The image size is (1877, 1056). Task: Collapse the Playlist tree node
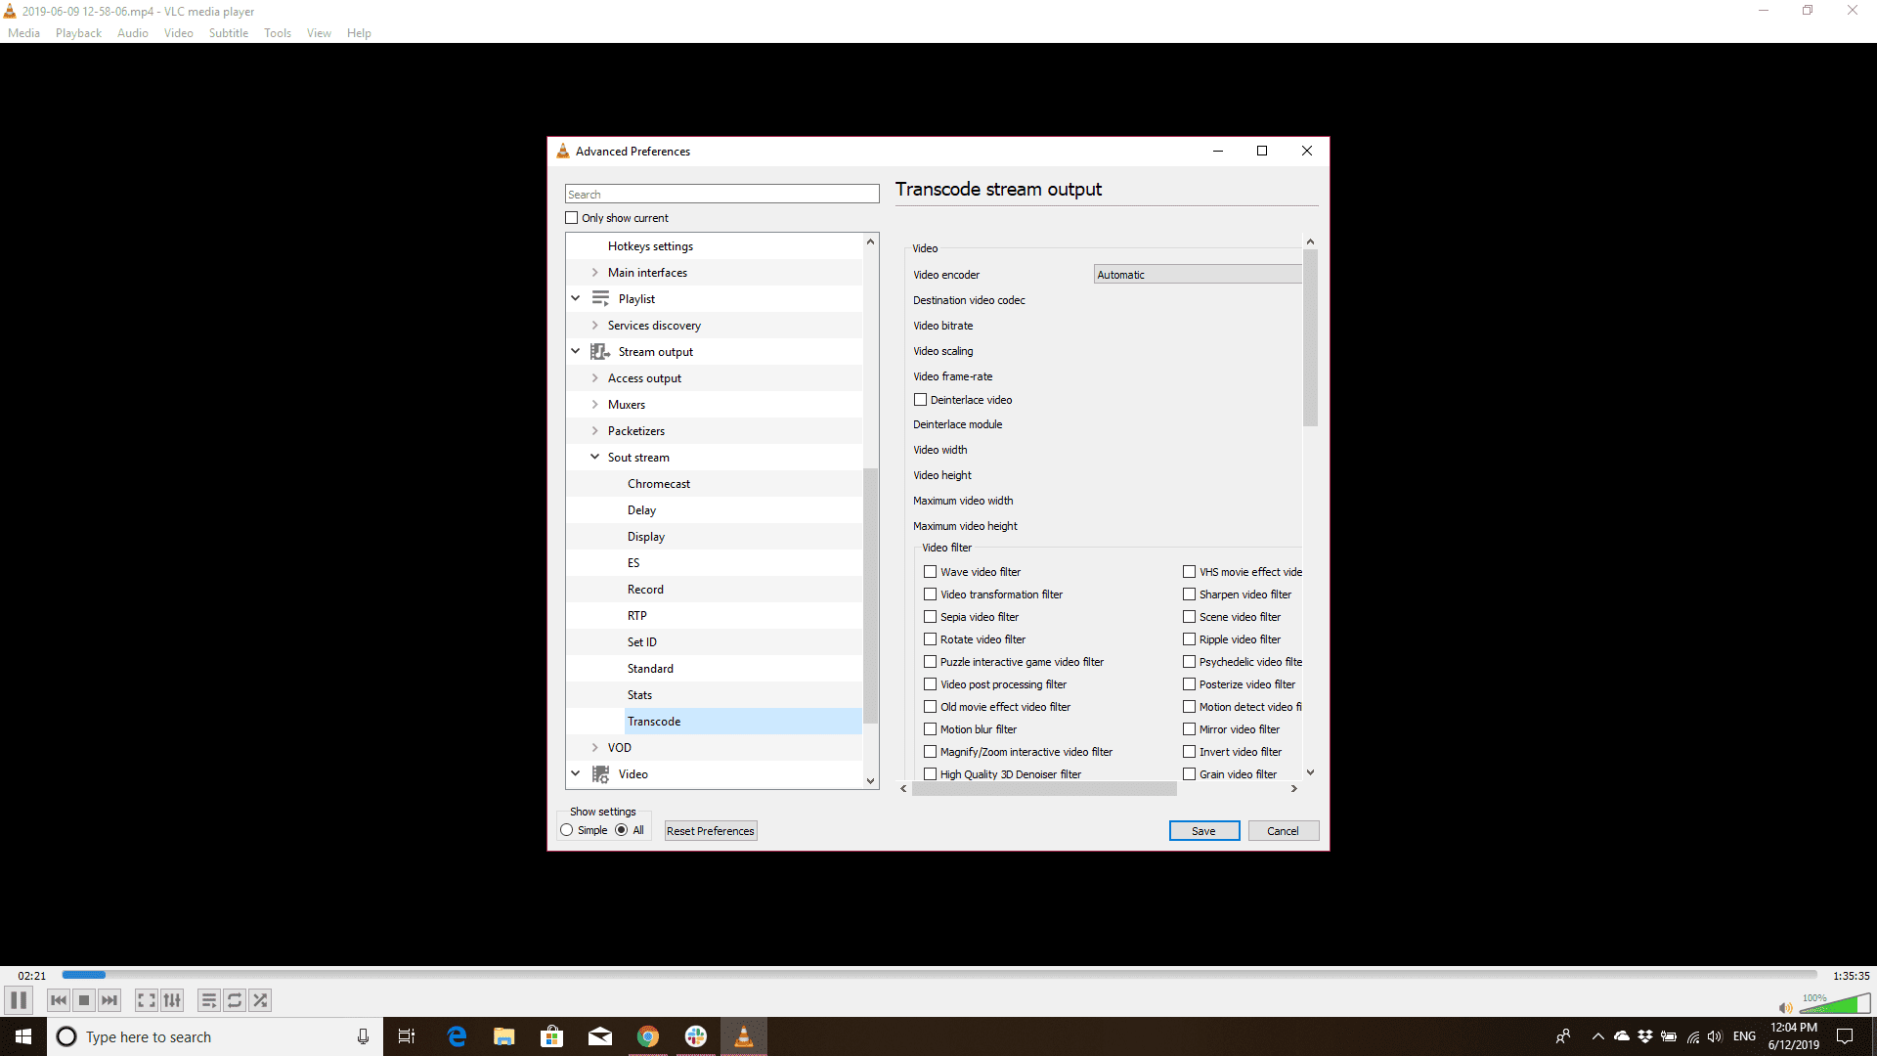[x=576, y=298]
